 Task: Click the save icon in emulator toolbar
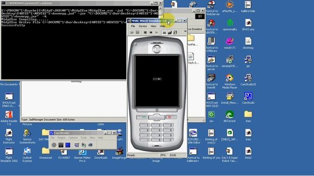(x=137, y=32)
